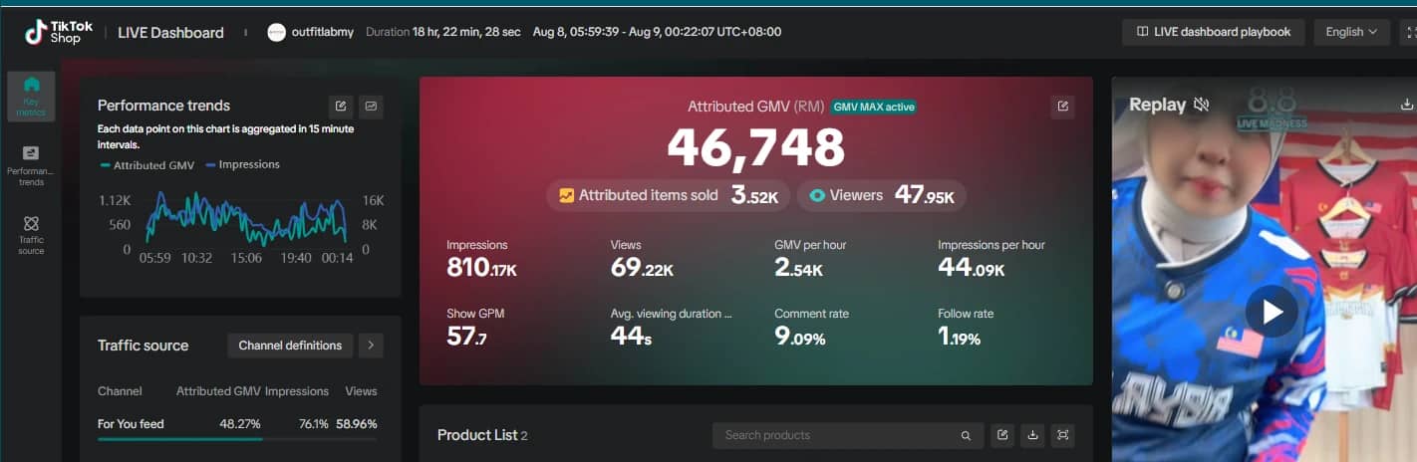Play the Replay video
Screen dimensions: 1417x462
click(x=1272, y=312)
